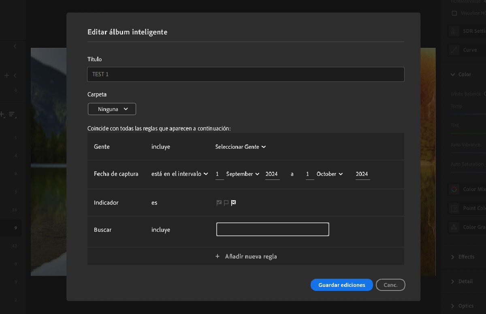Click the sort icon in left sidebar
The image size is (486, 314).
coord(12,115)
